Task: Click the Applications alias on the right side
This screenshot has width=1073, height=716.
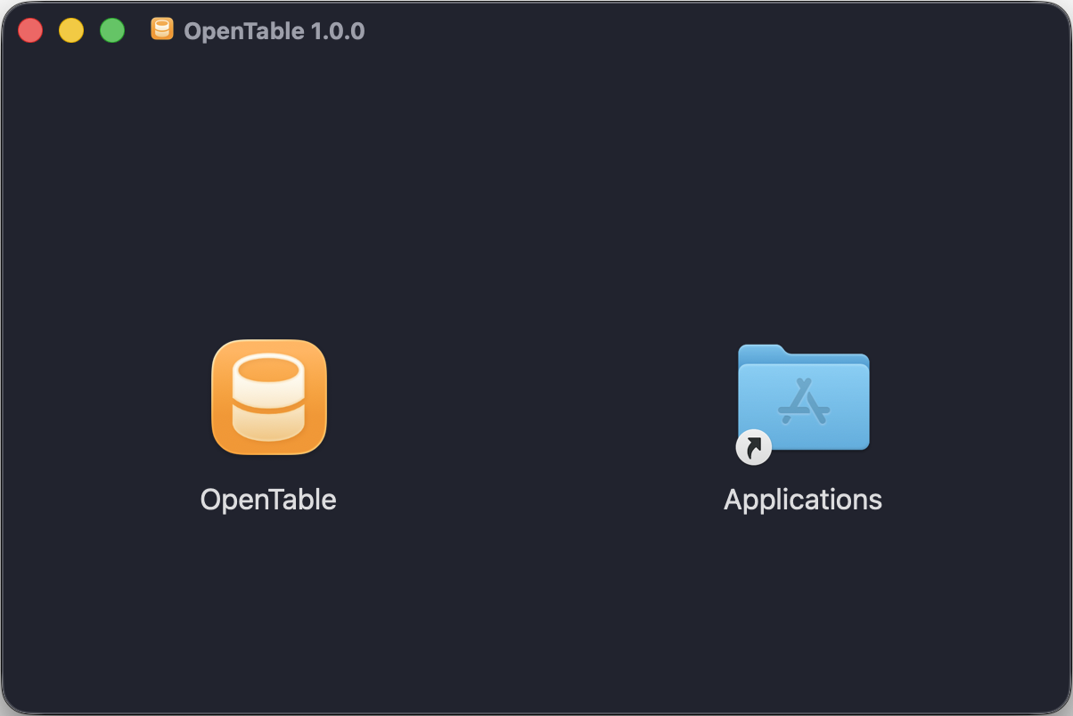Action: tap(803, 398)
